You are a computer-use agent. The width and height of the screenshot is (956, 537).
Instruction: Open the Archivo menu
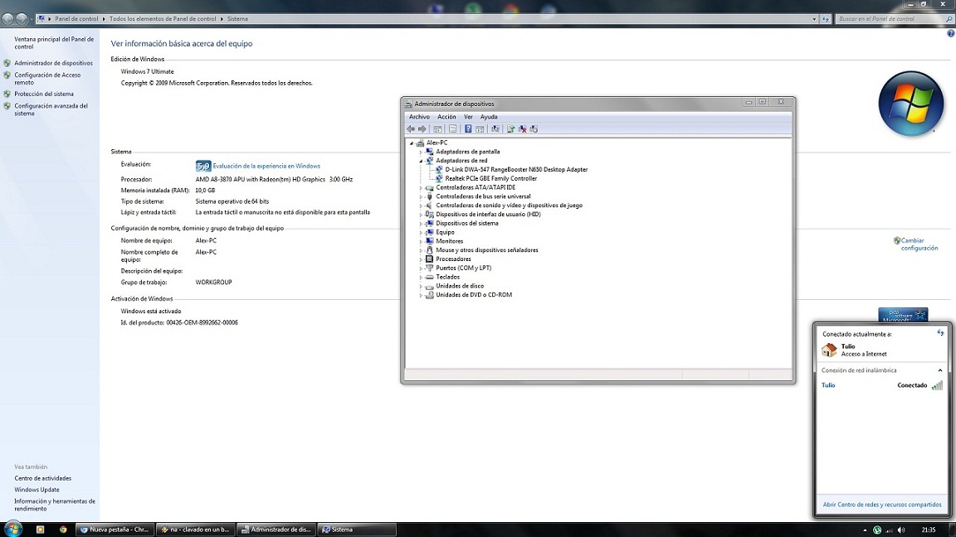(x=419, y=117)
